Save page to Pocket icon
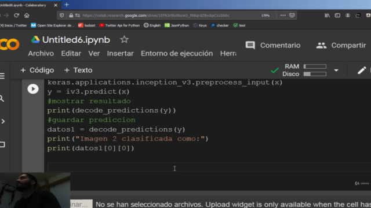 (x=292, y=16)
